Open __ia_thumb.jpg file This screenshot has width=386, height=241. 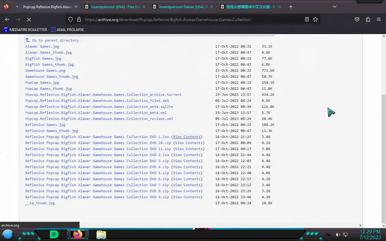(40, 203)
